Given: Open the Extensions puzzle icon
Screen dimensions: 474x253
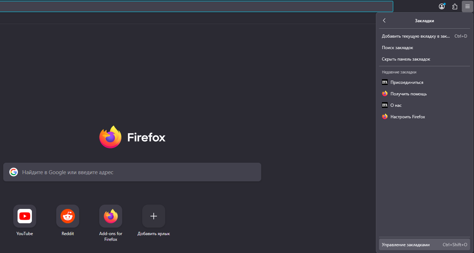Looking at the screenshot, I should pyautogui.click(x=455, y=6).
